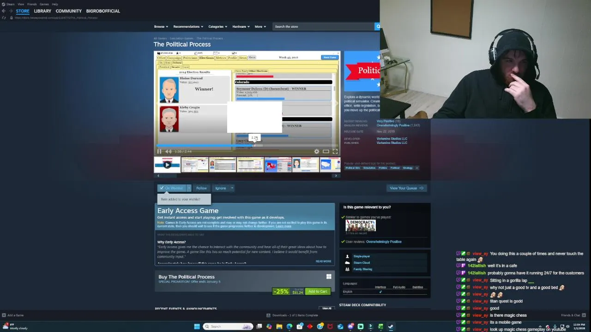591x332 pixels.
Task: Open the Democracy 4 similar game thumbnail
Action: click(x=361, y=225)
